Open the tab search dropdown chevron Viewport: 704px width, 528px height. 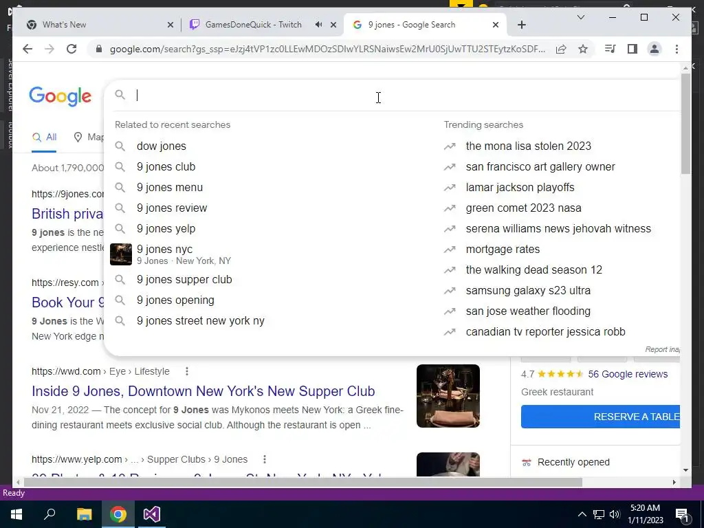click(x=580, y=17)
